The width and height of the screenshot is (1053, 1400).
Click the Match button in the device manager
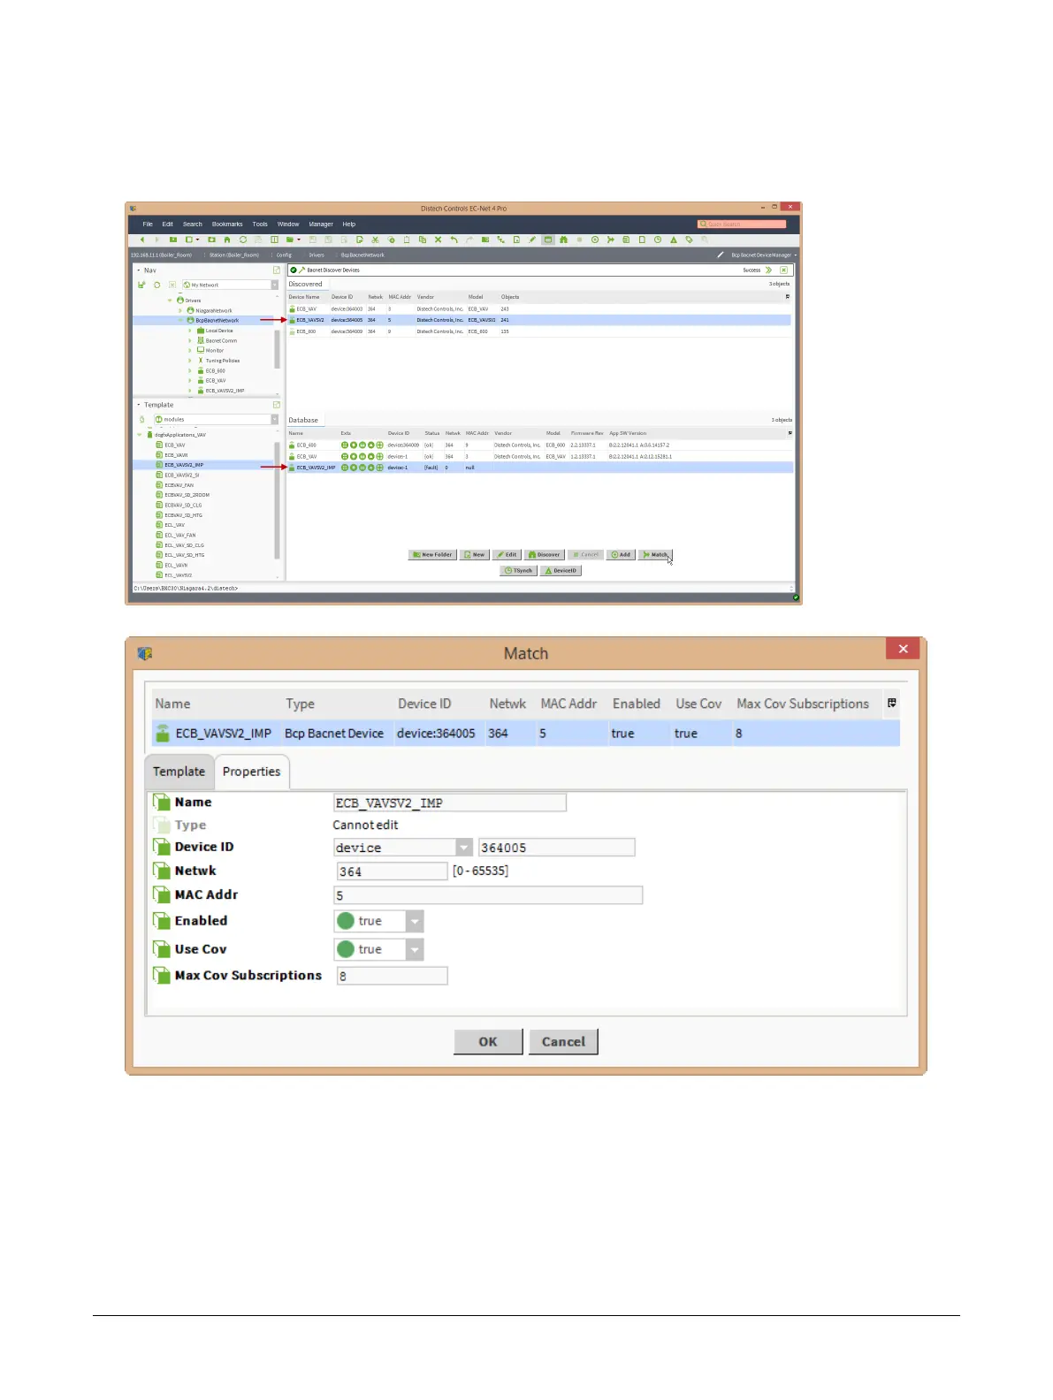click(656, 555)
